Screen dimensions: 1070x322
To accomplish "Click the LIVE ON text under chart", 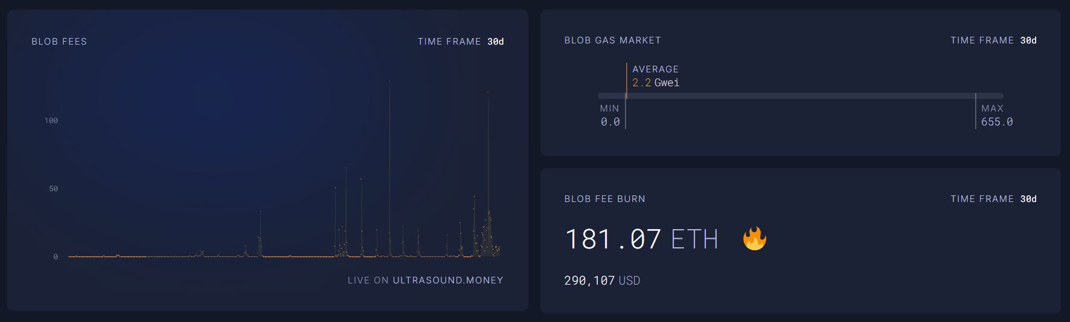I will point(368,280).
